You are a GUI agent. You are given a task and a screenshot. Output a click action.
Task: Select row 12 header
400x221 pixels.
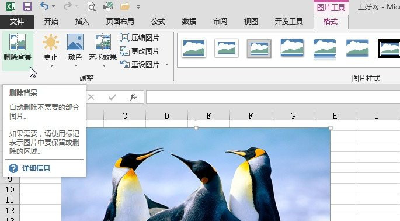click(x=10, y=210)
